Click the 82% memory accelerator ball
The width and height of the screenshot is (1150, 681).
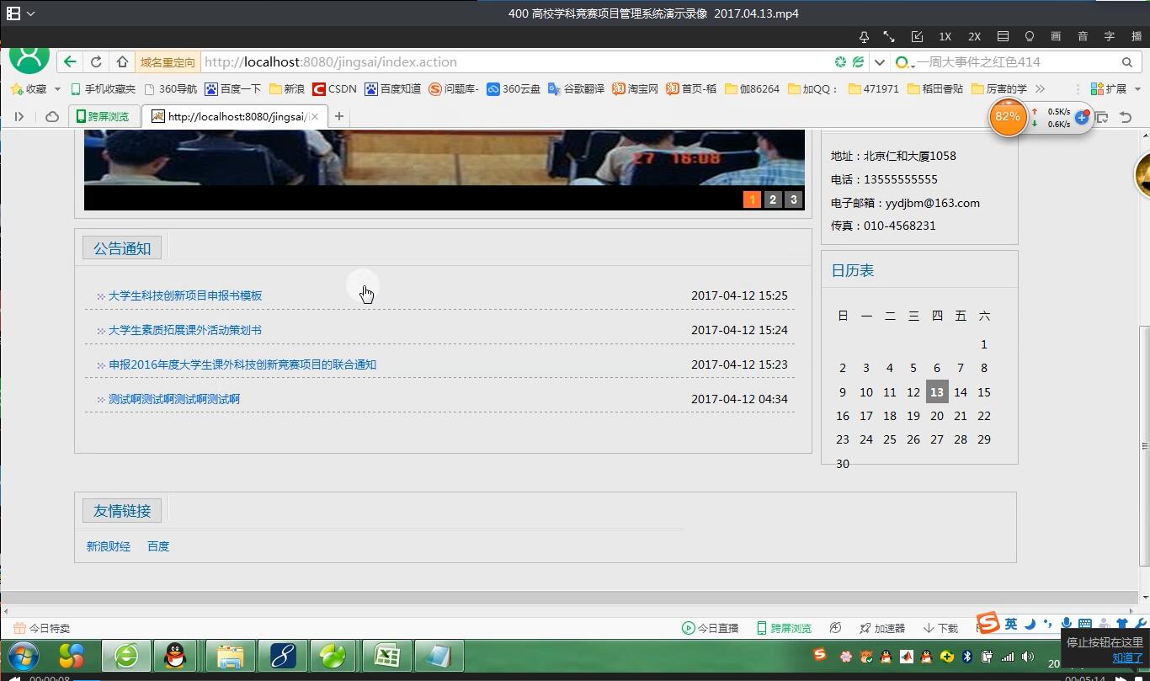(1008, 116)
